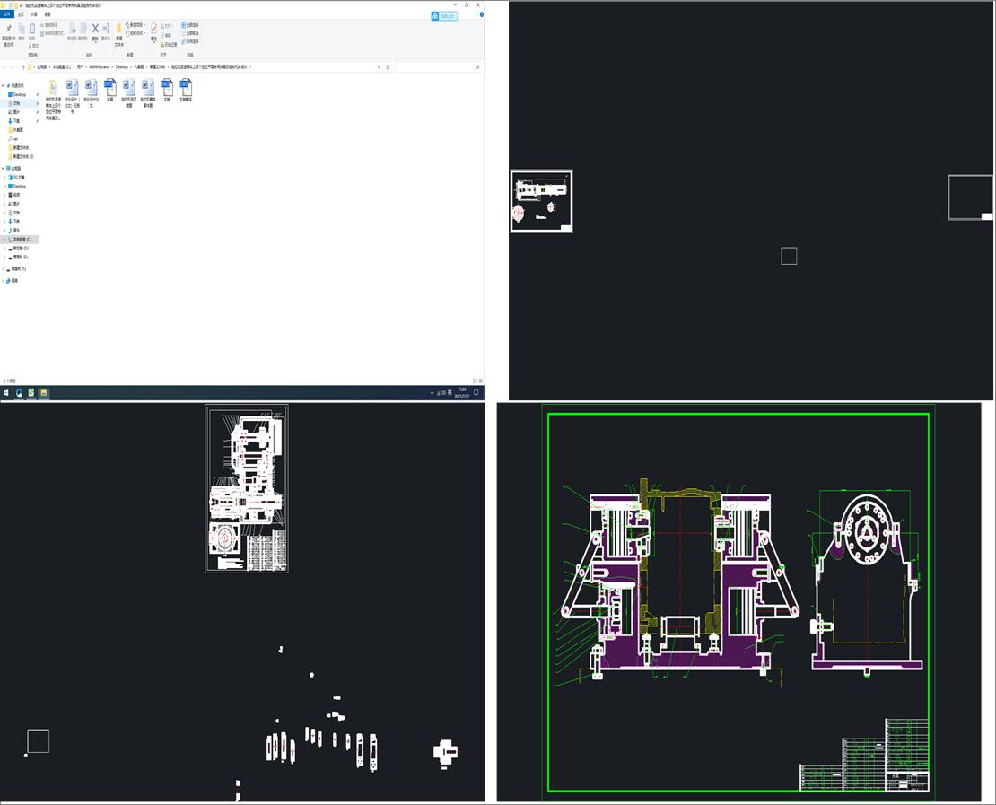The height and width of the screenshot is (805, 996).
Task: Open the Easy access (轻松访问) dropdown
Action: (136, 33)
